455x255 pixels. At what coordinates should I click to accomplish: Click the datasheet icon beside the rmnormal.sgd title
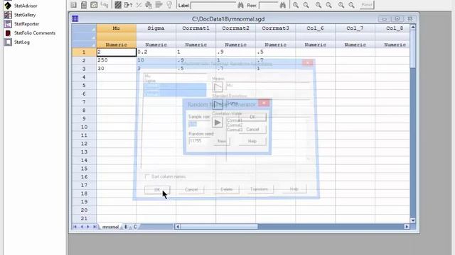coord(75,19)
